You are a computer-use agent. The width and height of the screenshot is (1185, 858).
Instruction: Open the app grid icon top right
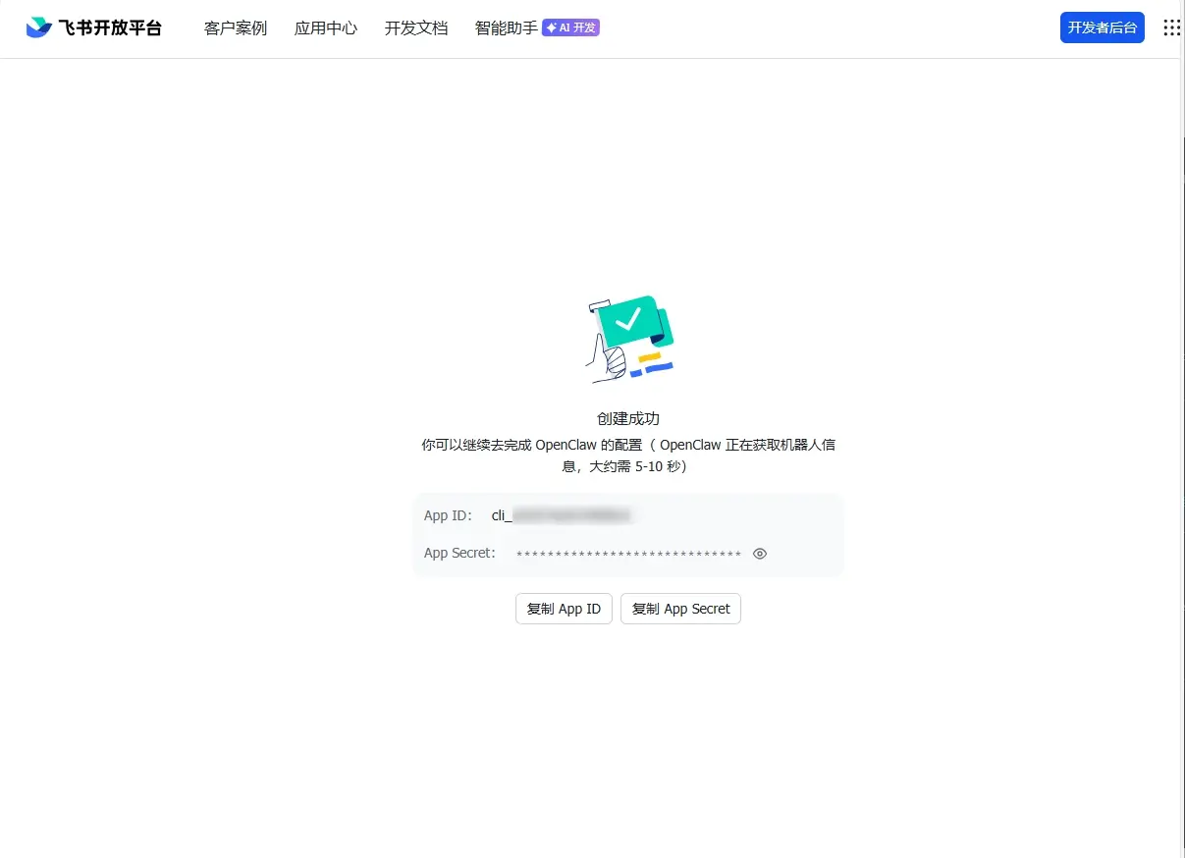[1170, 27]
